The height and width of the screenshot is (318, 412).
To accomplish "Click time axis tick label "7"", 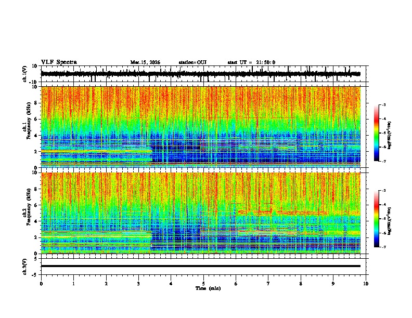I will [268, 284].
